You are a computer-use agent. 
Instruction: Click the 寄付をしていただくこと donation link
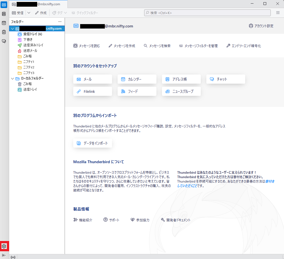(x=269, y=181)
